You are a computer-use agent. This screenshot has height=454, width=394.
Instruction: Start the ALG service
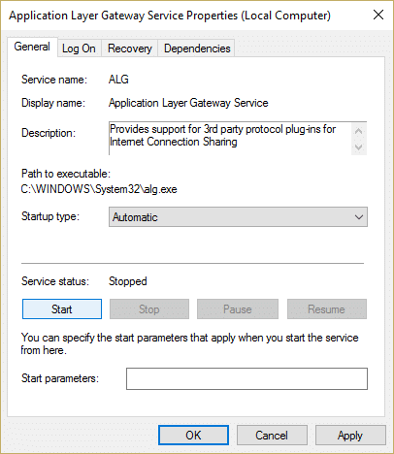coord(62,309)
